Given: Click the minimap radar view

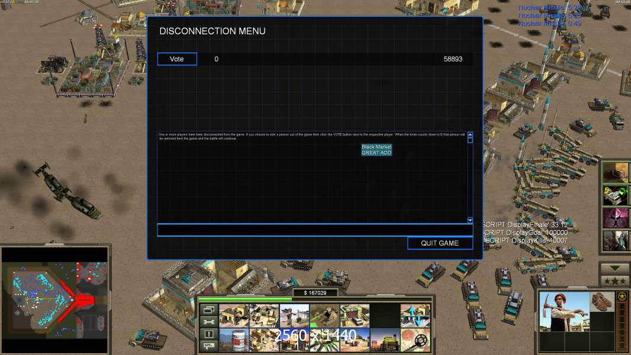Looking at the screenshot, I should click(55, 299).
